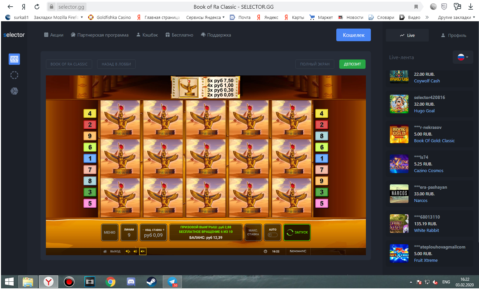Image resolution: width=479 pixels, height=299 pixels.
Task: Click the speaker with music note icon in game
Action: click(x=128, y=251)
